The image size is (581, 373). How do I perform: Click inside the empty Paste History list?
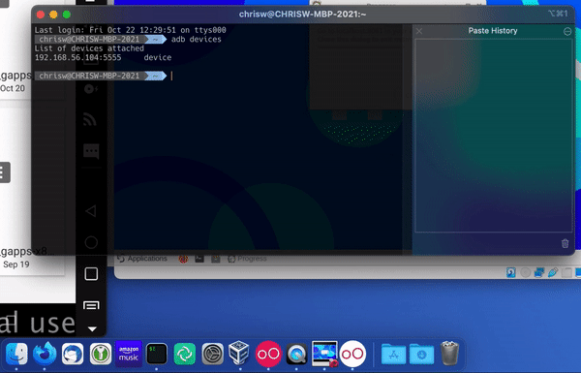pyautogui.click(x=493, y=136)
